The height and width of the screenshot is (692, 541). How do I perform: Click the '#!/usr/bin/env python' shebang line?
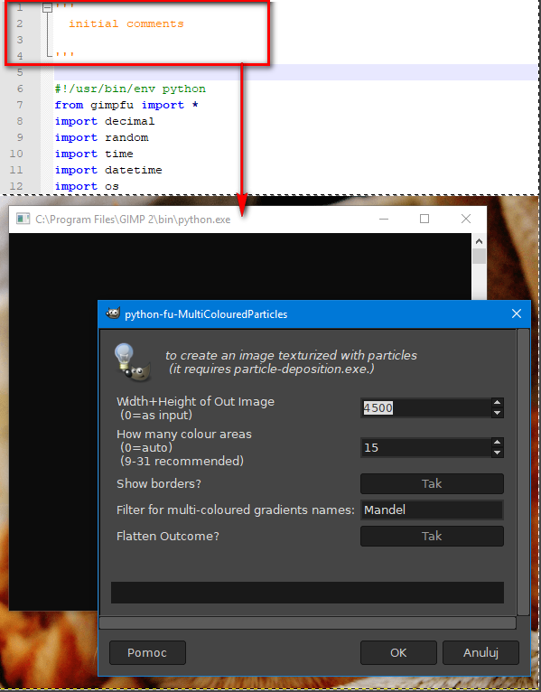(x=130, y=89)
